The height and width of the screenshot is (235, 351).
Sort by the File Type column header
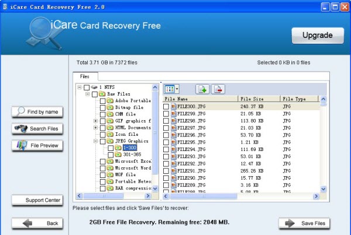pos(300,99)
